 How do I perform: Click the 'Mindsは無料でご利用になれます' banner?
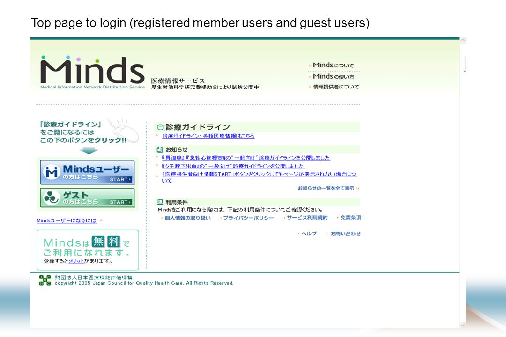88,250
